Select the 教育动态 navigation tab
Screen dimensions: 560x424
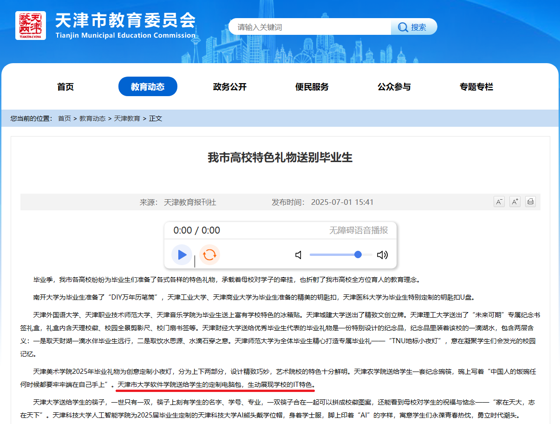point(148,87)
